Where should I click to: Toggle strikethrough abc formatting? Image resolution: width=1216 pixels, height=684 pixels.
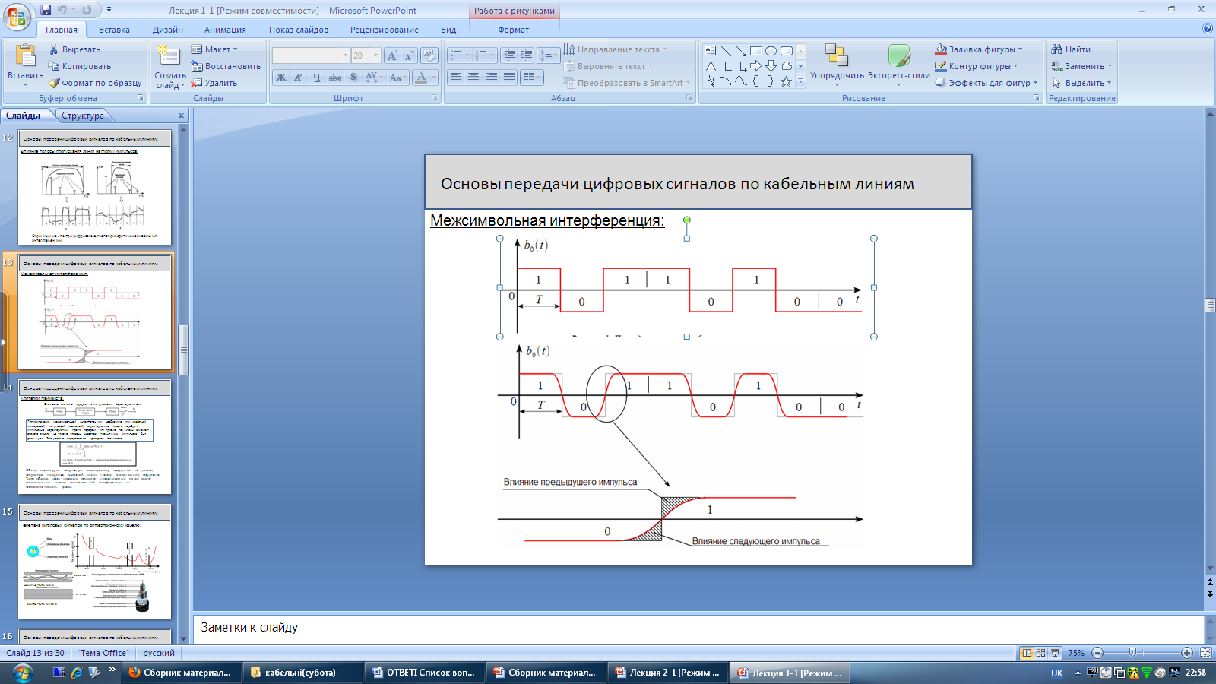click(334, 78)
